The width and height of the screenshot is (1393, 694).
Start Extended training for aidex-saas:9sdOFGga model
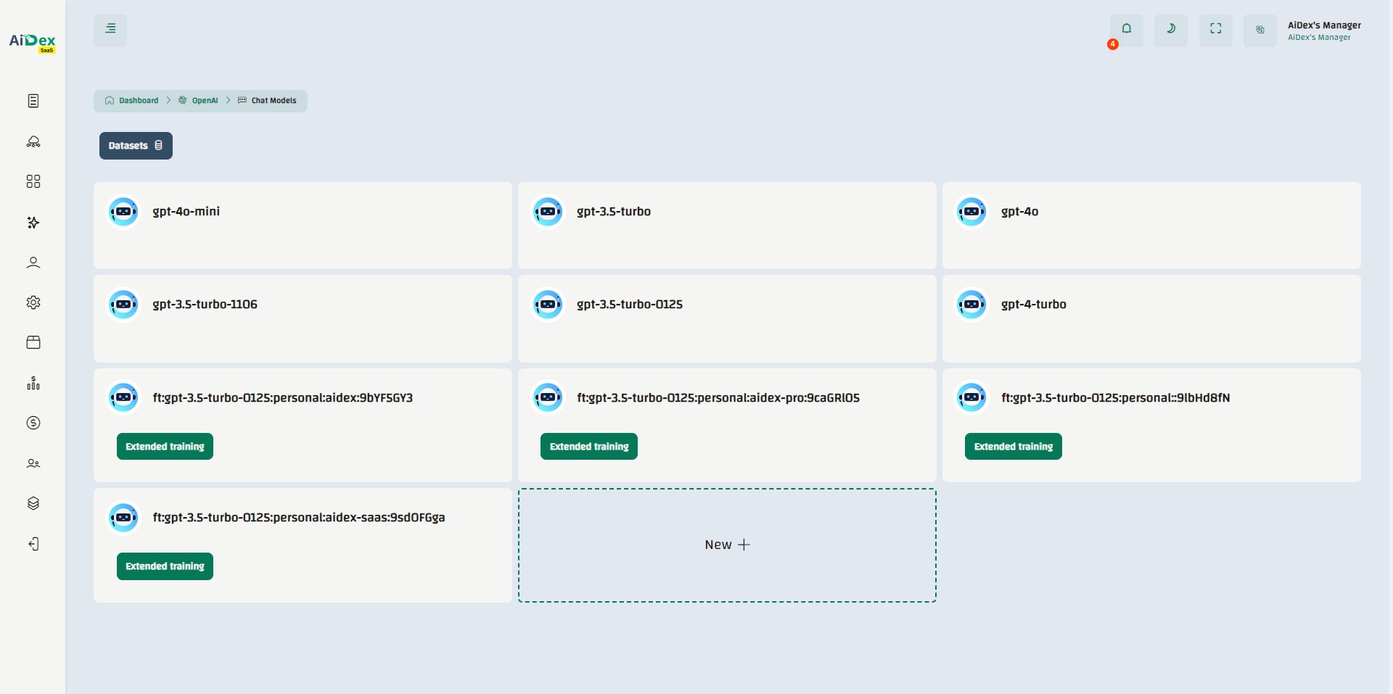click(165, 566)
